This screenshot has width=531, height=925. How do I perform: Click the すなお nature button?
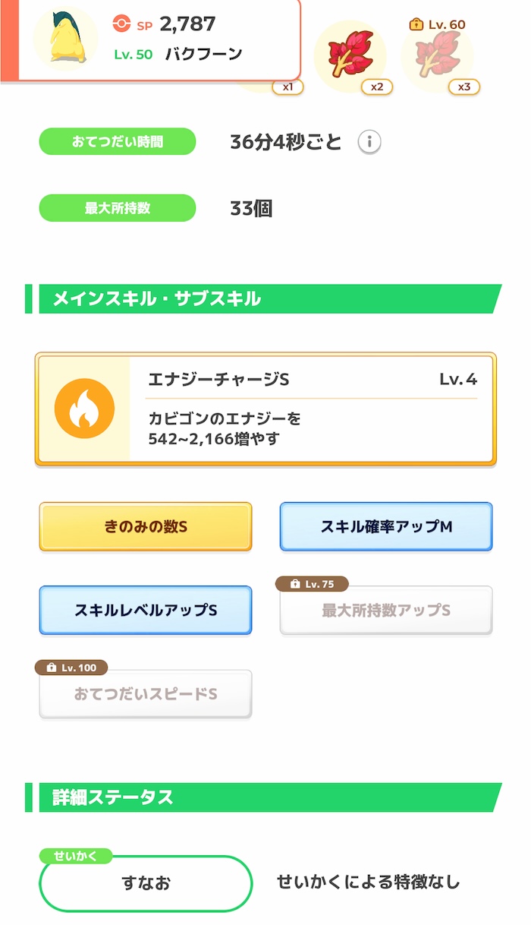(145, 883)
